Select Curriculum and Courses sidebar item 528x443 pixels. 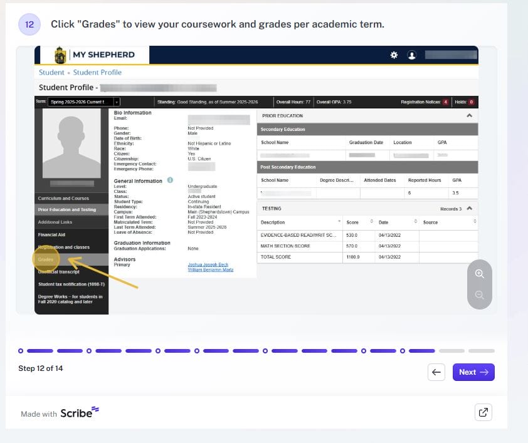click(63, 199)
